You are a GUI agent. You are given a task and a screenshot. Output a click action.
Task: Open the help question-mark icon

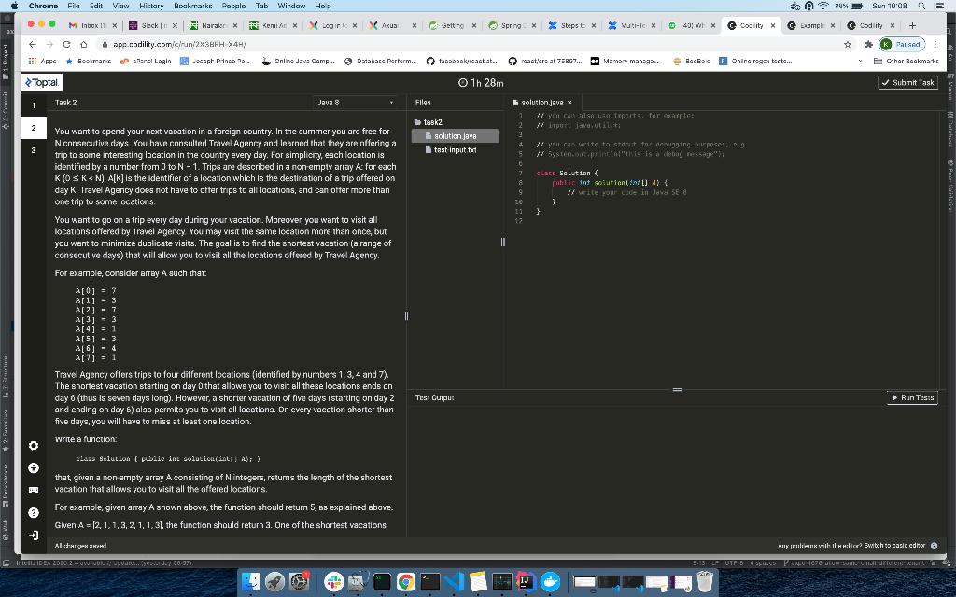pyautogui.click(x=33, y=510)
